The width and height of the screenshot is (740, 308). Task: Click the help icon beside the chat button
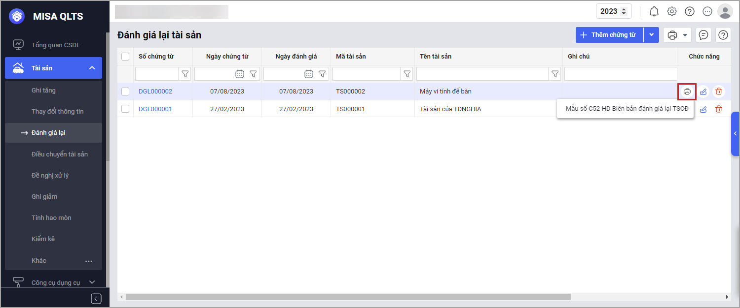pyautogui.click(x=723, y=35)
